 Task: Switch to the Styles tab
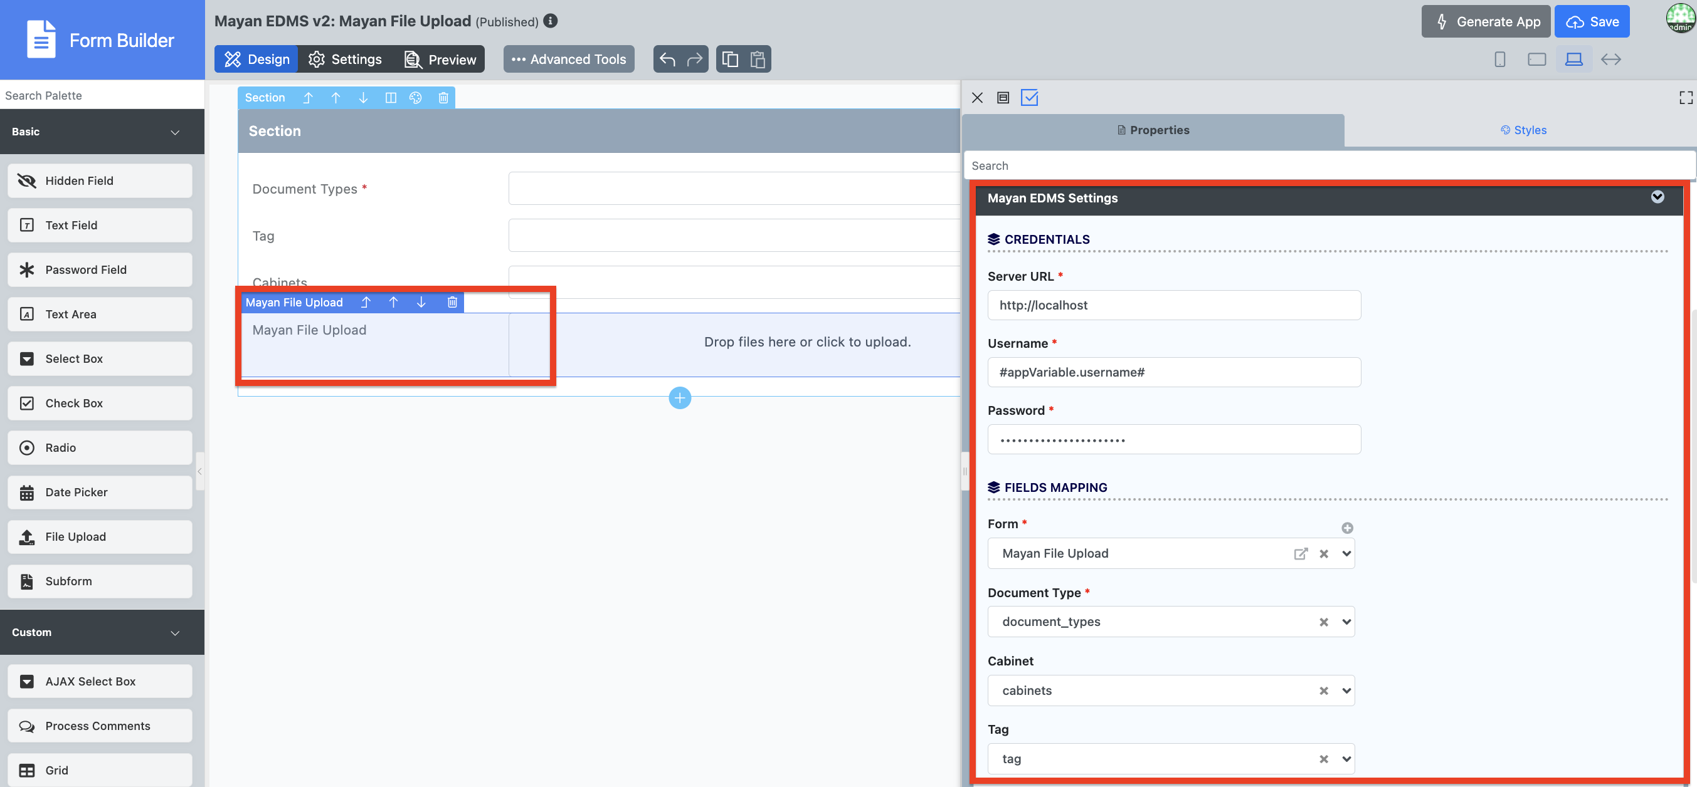[x=1523, y=130]
